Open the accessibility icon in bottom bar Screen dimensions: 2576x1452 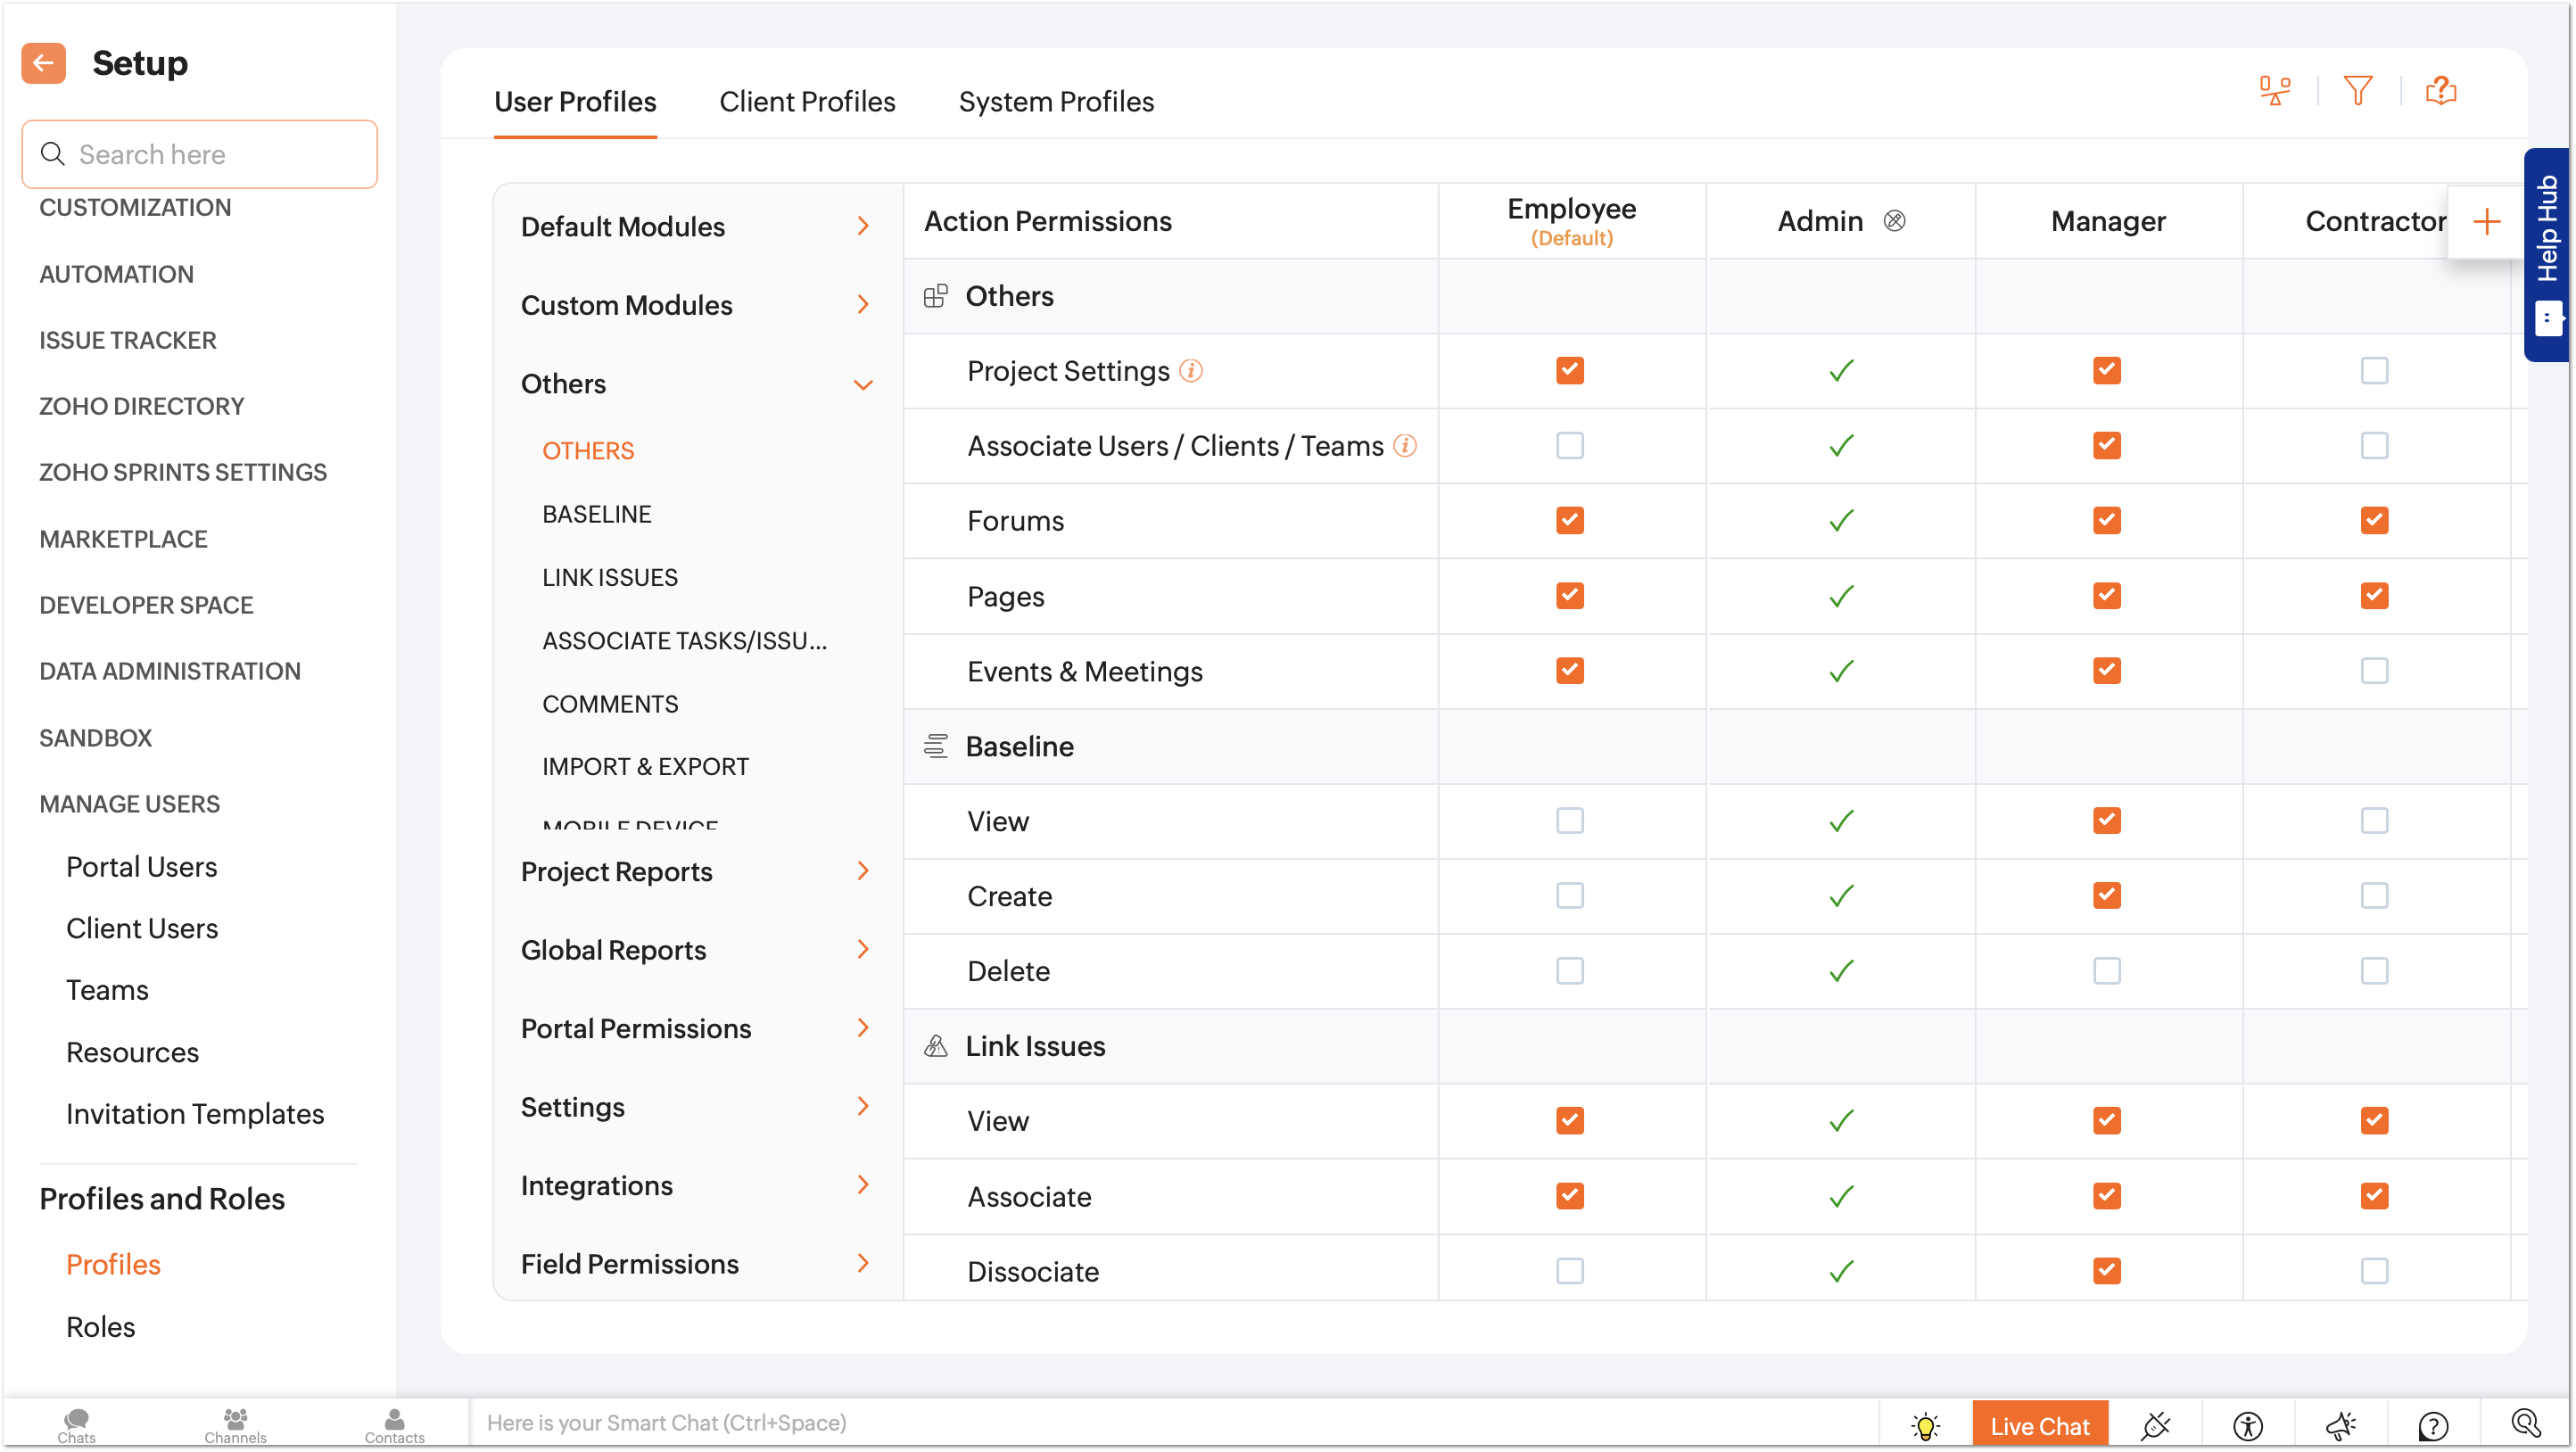tap(2247, 1425)
